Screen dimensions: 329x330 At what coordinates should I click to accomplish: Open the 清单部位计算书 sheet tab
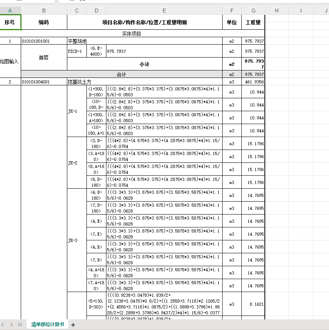tap(48, 324)
